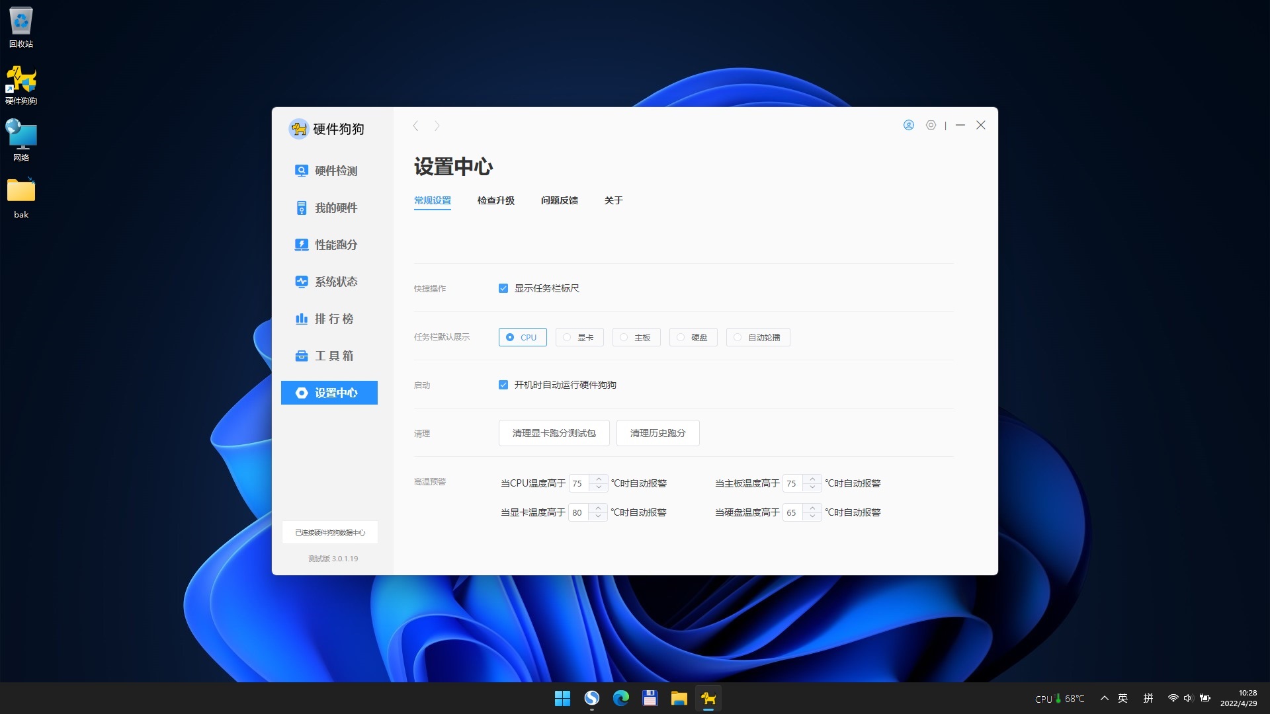The height and width of the screenshot is (714, 1270).
Task: Click the back navigation arrow
Action: point(417,126)
